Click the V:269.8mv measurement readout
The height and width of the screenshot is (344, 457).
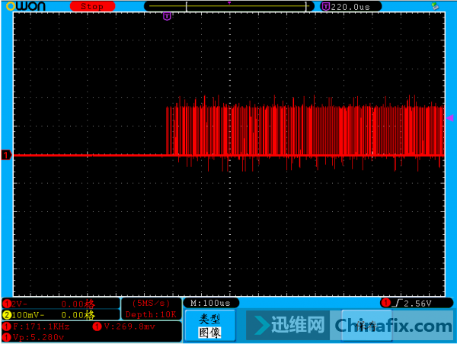(129, 326)
